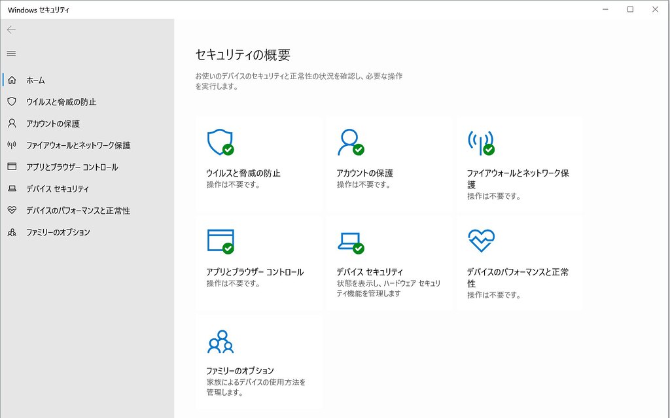Viewport: 670px width, 418px height.
Task: Open the large window icon for アプリとブラウザー コントロール
Action: [x=220, y=241]
